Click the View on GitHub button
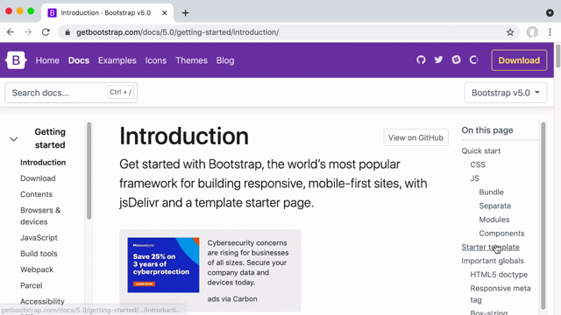561x315 pixels. [x=415, y=137]
